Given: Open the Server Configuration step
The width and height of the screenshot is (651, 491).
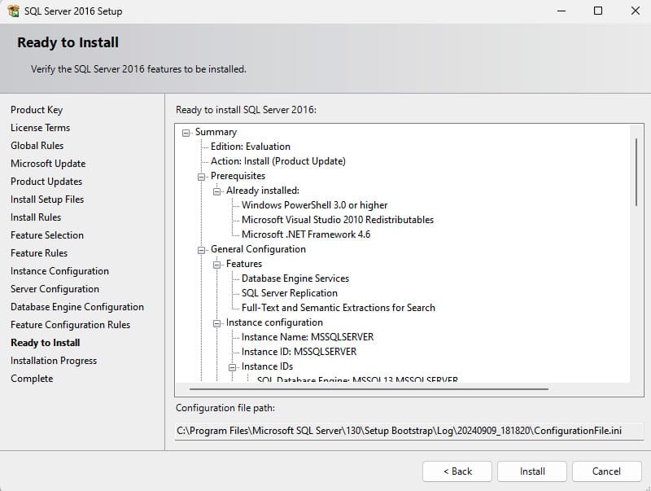Looking at the screenshot, I should tap(55, 289).
